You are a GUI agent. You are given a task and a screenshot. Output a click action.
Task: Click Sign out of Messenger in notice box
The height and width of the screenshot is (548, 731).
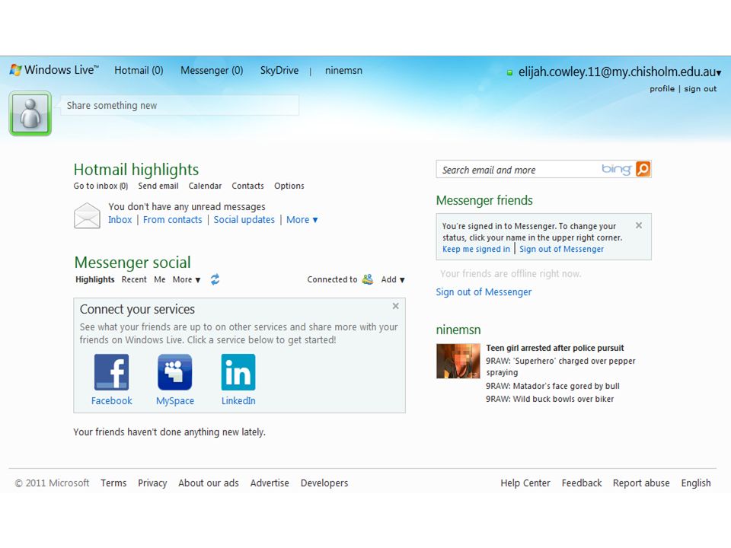tap(562, 249)
